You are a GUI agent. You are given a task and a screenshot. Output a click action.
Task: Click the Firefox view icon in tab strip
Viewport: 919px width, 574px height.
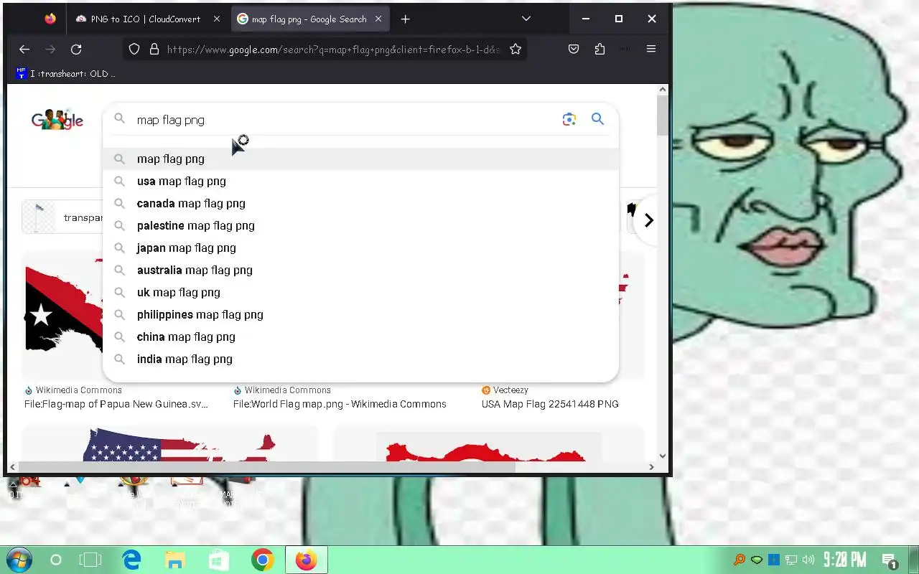click(x=50, y=19)
